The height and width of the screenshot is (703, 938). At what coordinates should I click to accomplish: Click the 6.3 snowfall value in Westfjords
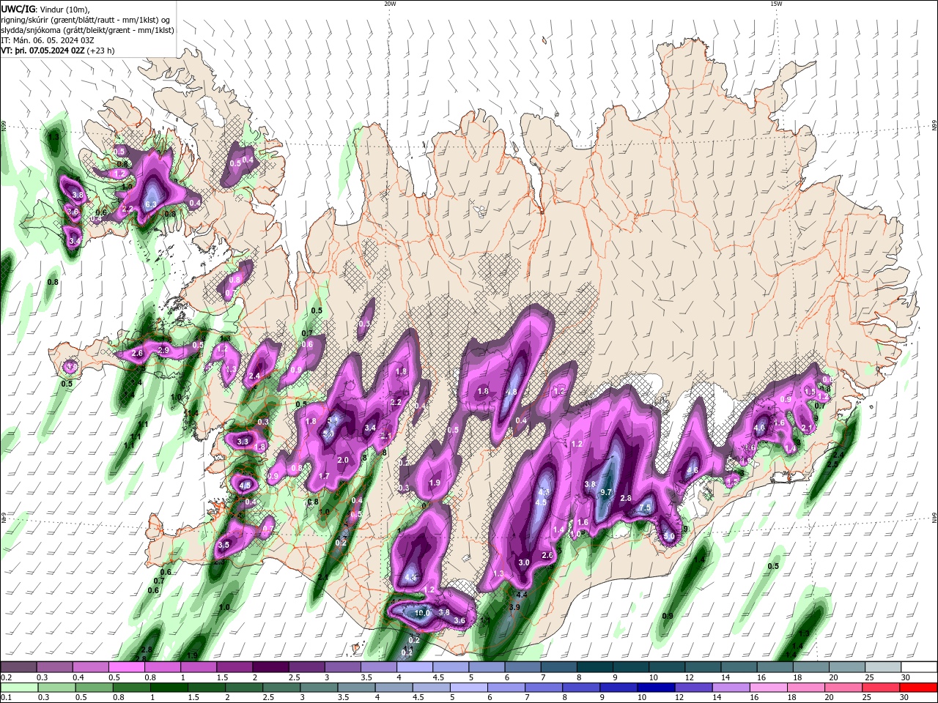coord(152,204)
